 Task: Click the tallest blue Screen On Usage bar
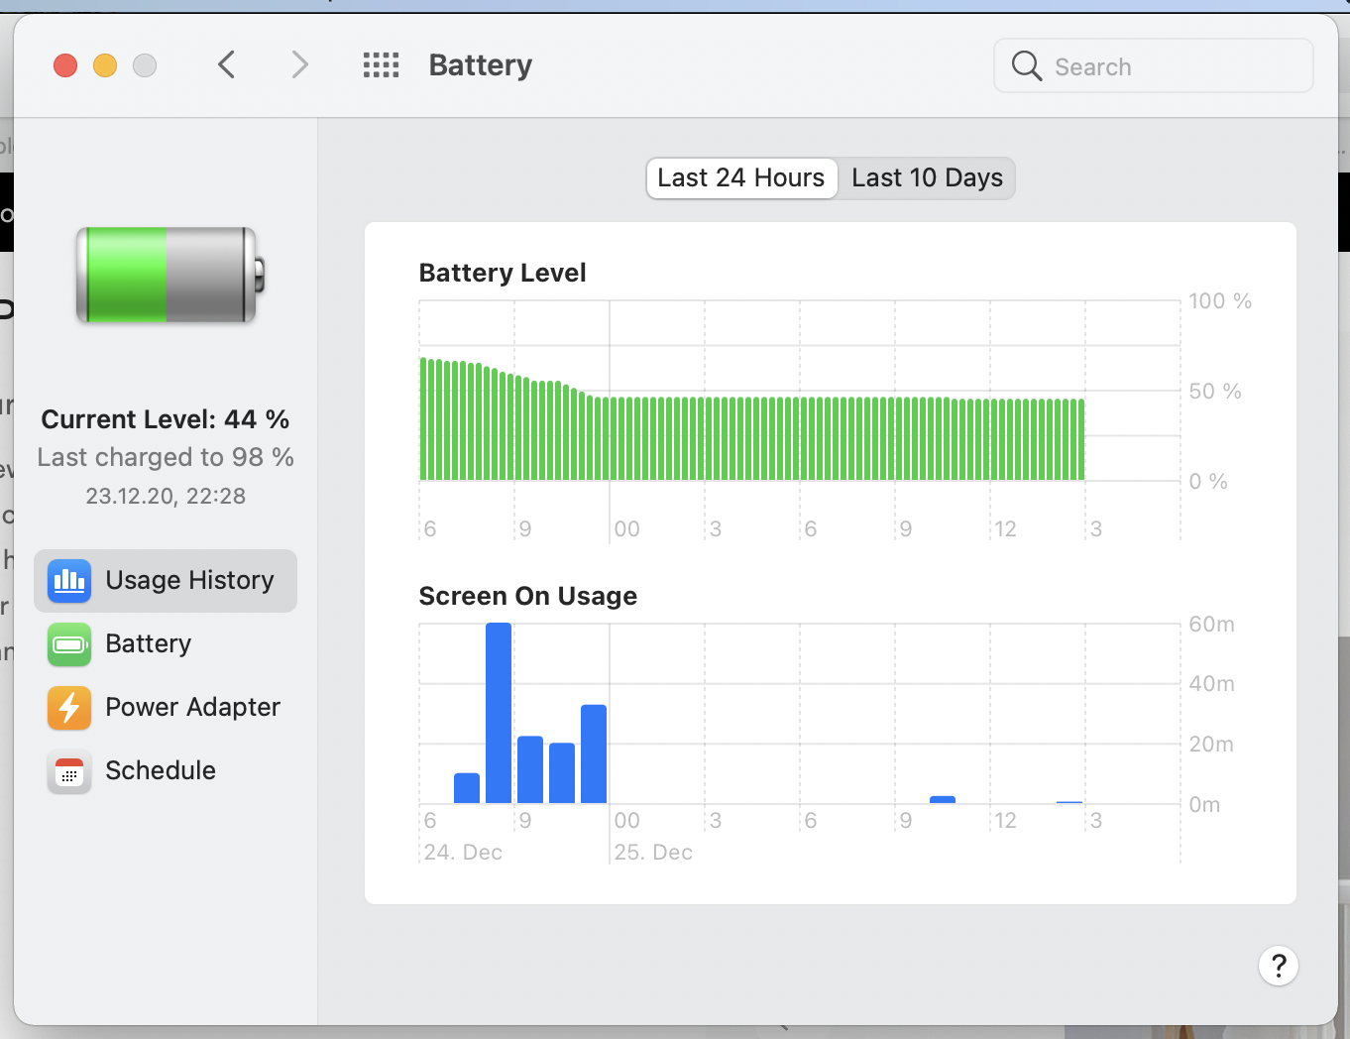[x=499, y=713]
